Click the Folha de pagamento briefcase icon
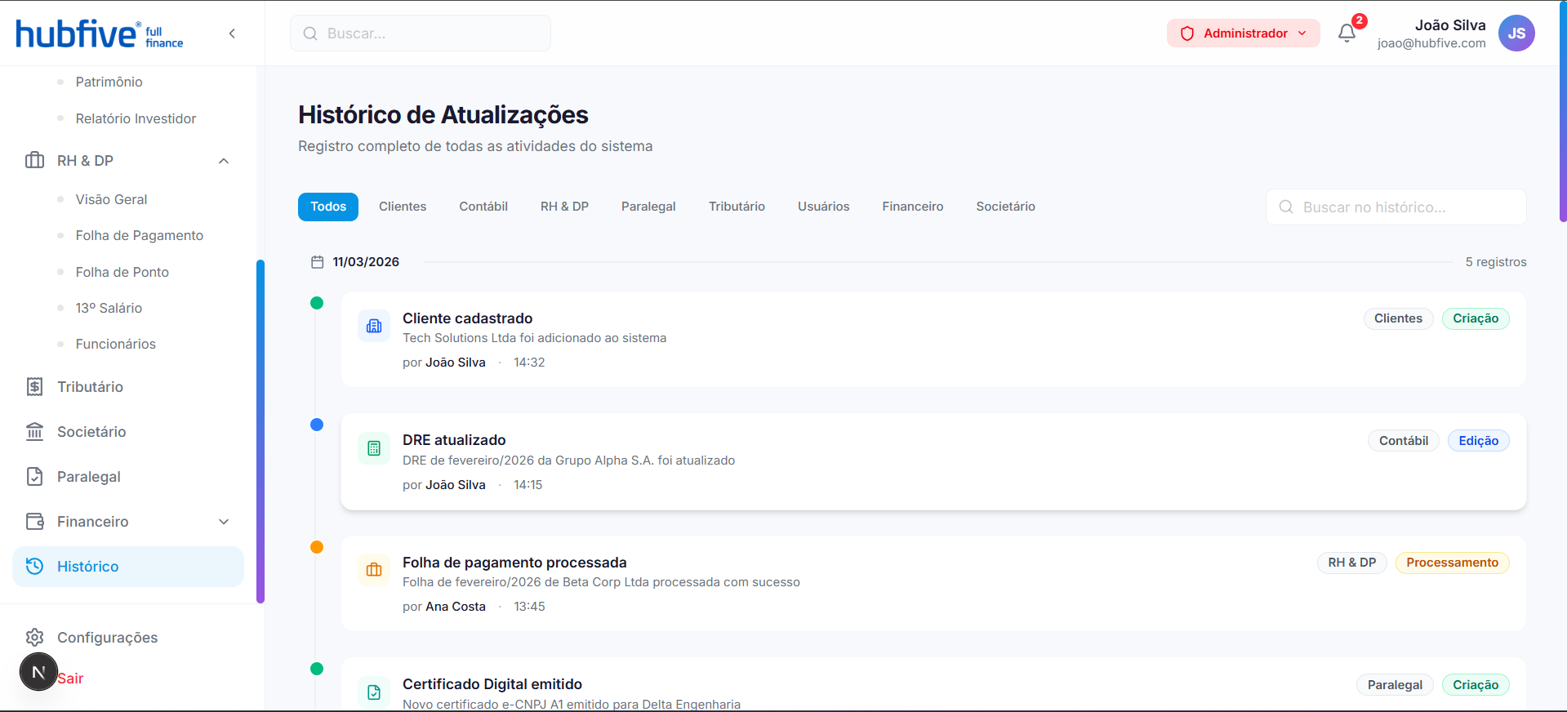Screen dimensions: 1567x712 pos(374,570)
